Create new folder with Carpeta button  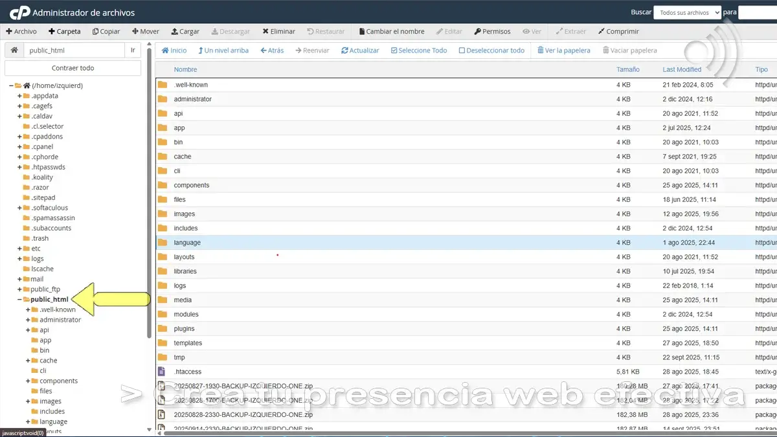(x=64, y=32)
